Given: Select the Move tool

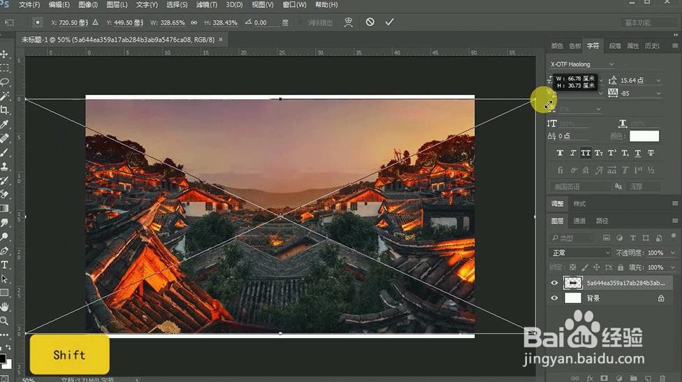Looking at the screenshot, I should [4, 54].
